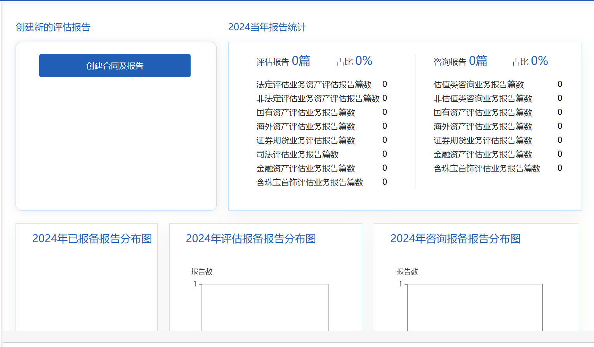
Task: Select the 咨询报告 0篇 total count
Action: click(x=460, y=61)
